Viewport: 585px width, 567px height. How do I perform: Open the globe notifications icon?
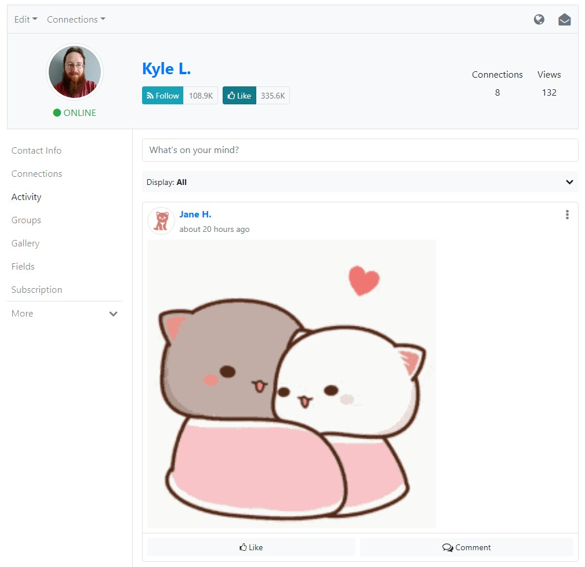pyautogui.click(x=539, y=19)
